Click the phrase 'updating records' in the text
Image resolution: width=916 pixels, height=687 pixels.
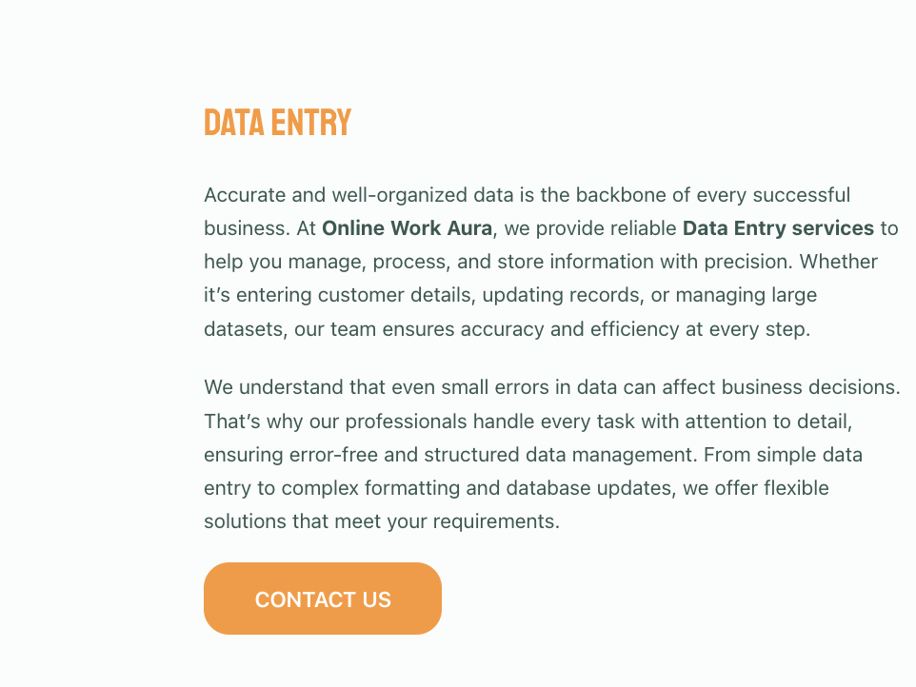[559, 295]
